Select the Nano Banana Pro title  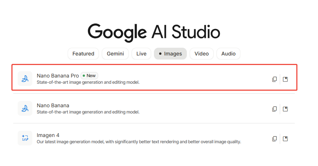click(58, 76)
